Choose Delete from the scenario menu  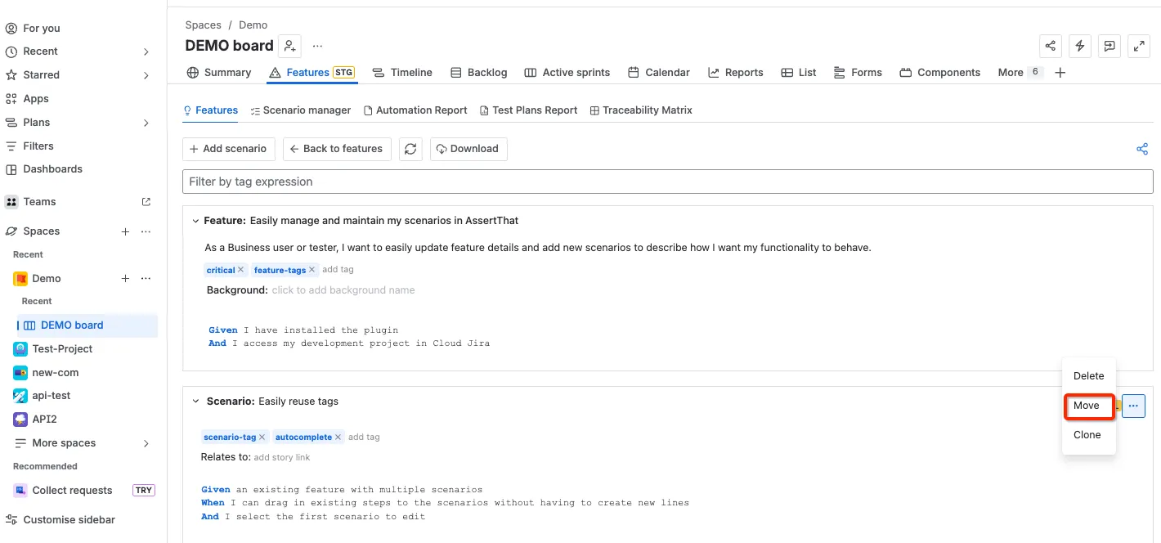pos(1088,376)
